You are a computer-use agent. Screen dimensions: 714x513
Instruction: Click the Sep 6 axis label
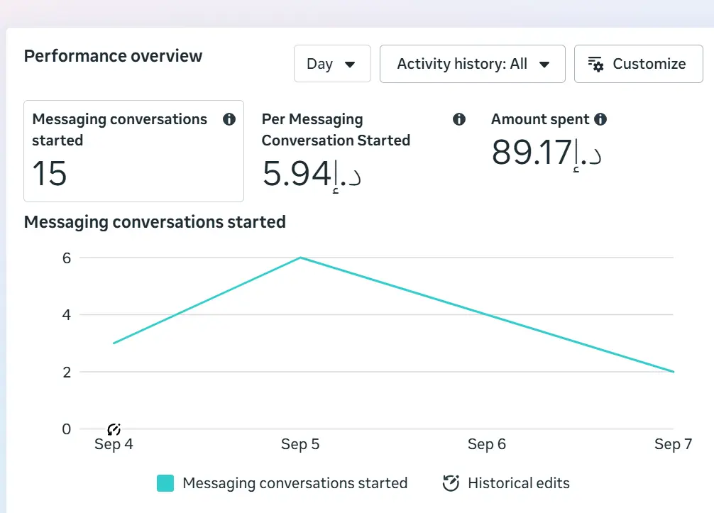(487, 443)
